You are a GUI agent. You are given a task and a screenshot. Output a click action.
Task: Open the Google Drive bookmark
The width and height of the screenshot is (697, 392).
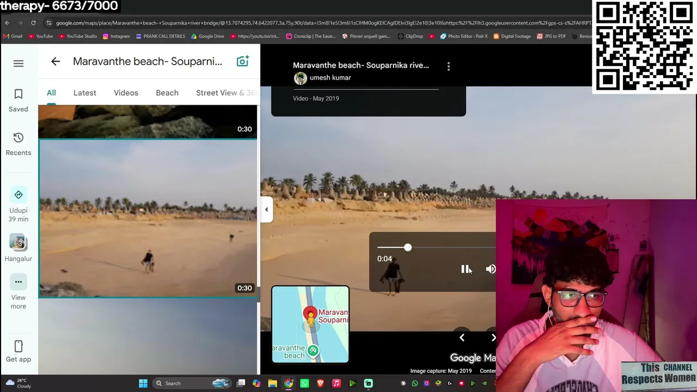tap(207, 36)
